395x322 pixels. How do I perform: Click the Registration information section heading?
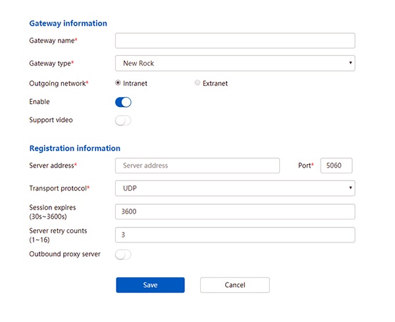tap(74, 148)
